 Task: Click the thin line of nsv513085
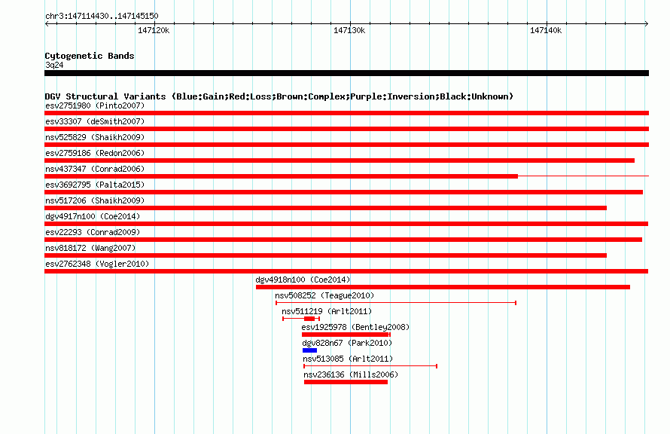370,366
